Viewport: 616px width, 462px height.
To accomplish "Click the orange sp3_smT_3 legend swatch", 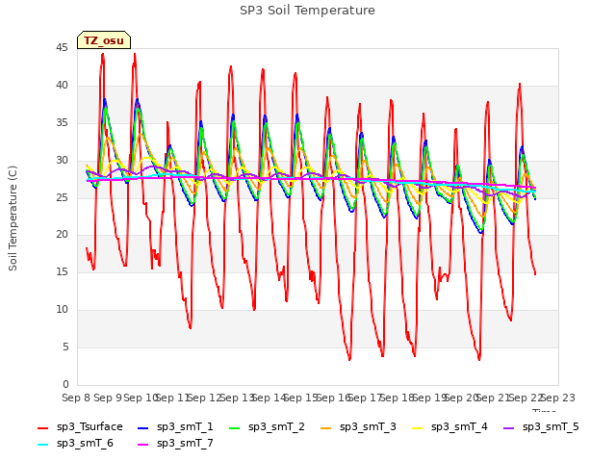I will pyautogui.click(x=325, y=427).
